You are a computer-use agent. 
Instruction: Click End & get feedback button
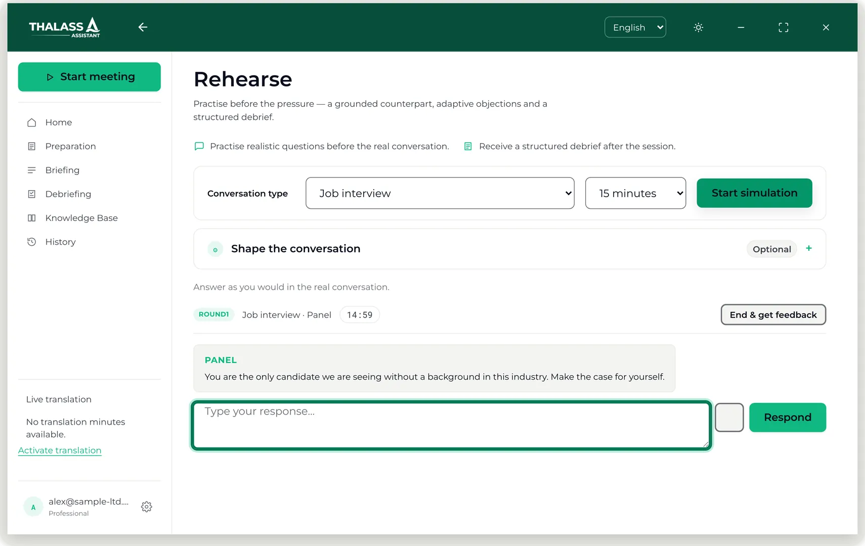(773, 314)
